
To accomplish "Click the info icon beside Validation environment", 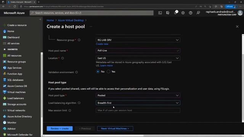I will 76,72.
